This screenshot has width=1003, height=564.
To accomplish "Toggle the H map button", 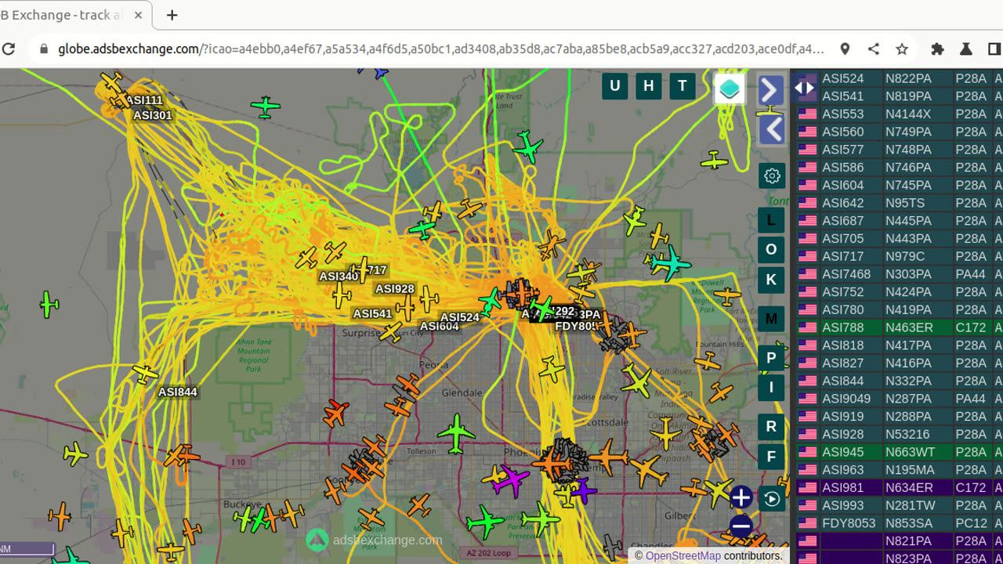I will click(648, 86).
